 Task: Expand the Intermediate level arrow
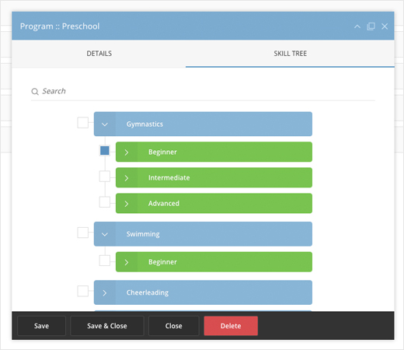127,178
